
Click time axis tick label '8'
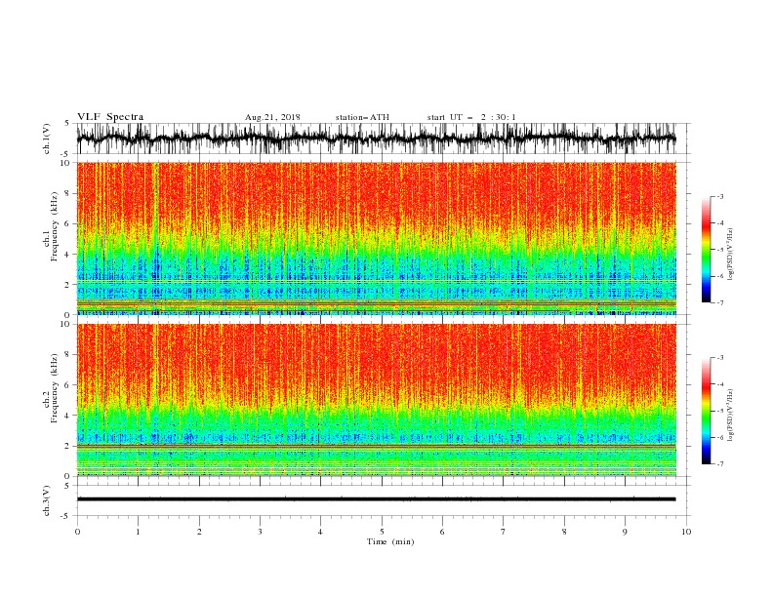point(564,532)
